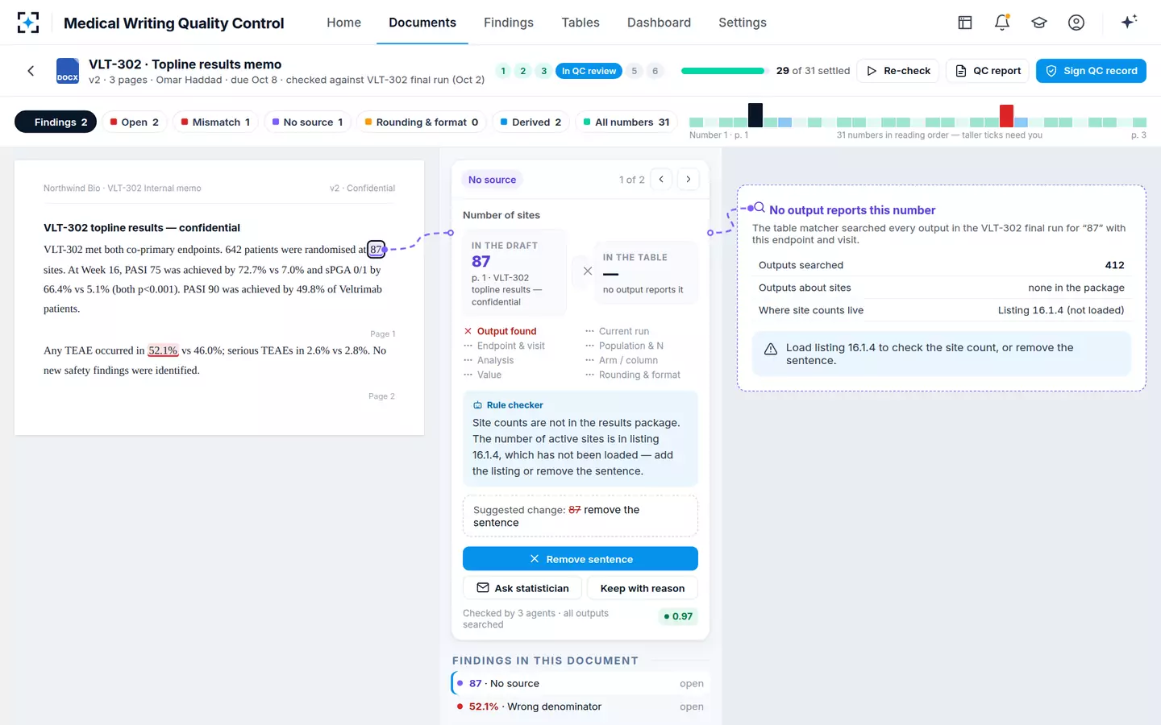
Task: Expand the 52.1% Wrong denominator finding
Action: tap(580, 706)
